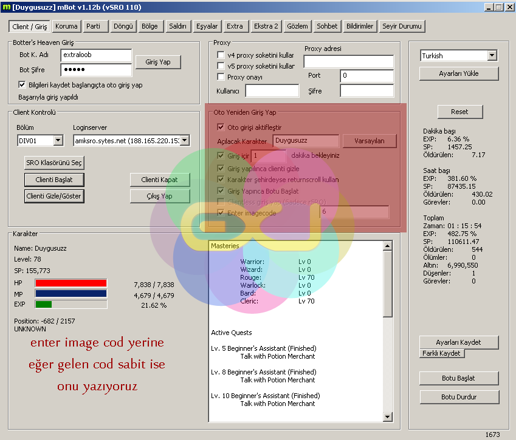
Task: Click the proxy Port field
Action: tap(367, 76)
